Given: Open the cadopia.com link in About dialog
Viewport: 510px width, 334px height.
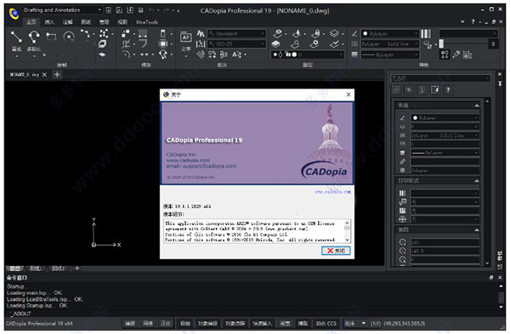Looking at the screenshot, I should 332,191.
